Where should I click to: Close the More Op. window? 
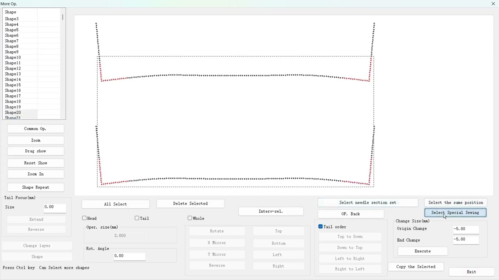(493, 4)
